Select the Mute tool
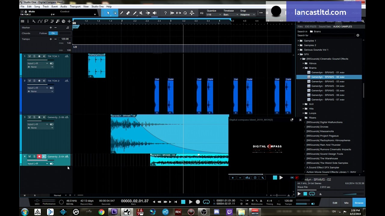Screen dimensions: 385x216 click(x=141, y=13)
